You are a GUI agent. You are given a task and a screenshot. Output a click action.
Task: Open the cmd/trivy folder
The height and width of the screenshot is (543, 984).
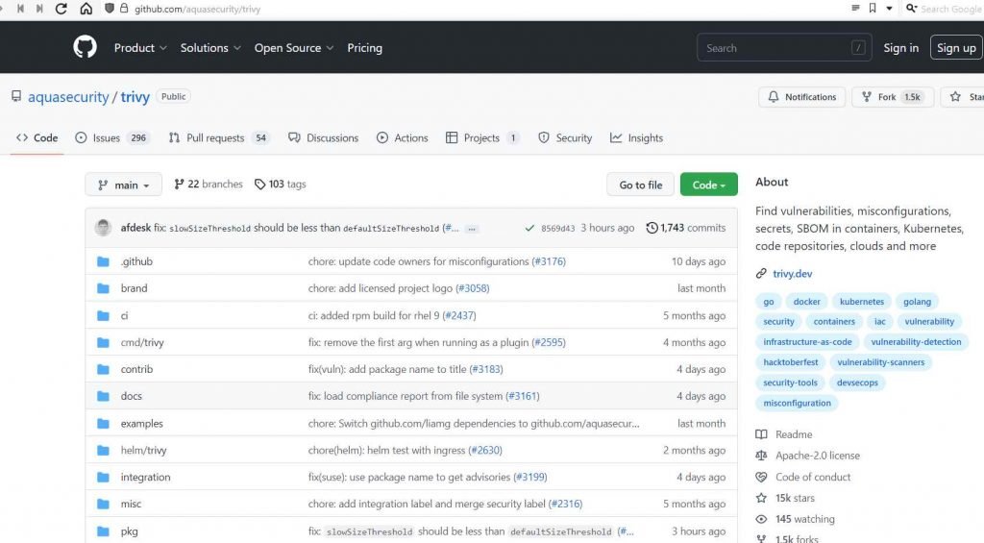pos(142,342)
